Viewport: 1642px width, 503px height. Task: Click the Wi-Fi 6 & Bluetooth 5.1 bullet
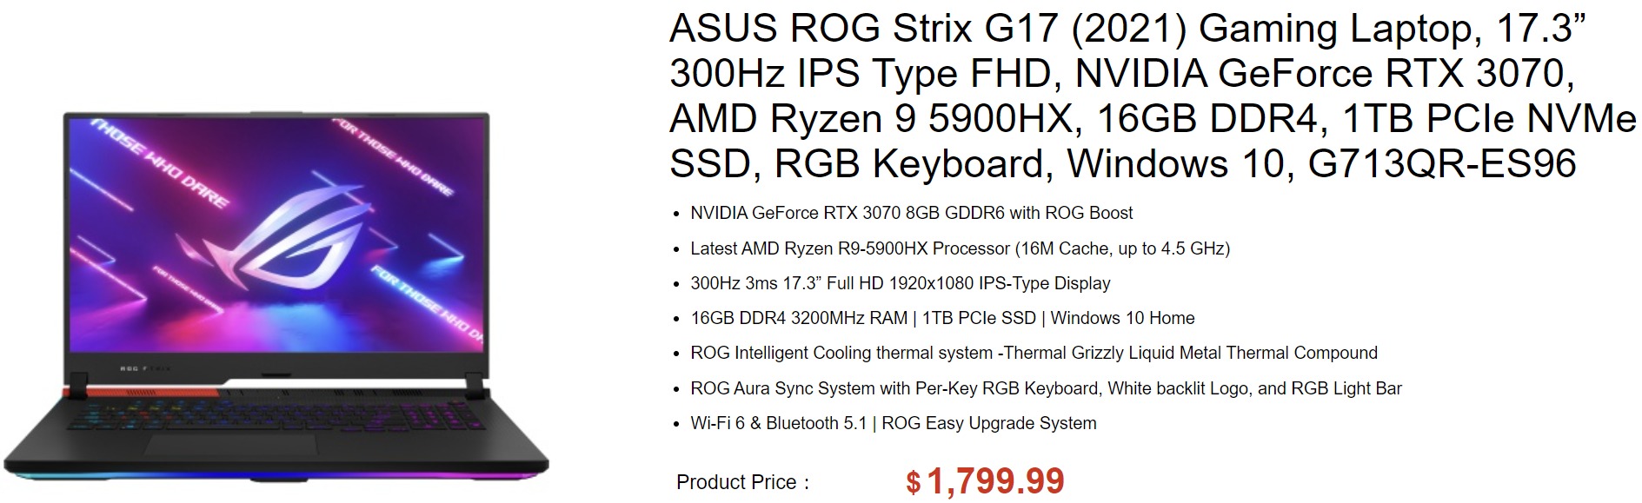click(893, 423)
